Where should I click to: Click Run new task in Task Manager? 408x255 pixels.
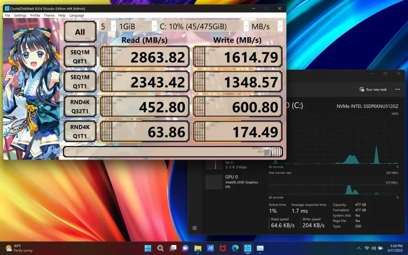[373, 89]
